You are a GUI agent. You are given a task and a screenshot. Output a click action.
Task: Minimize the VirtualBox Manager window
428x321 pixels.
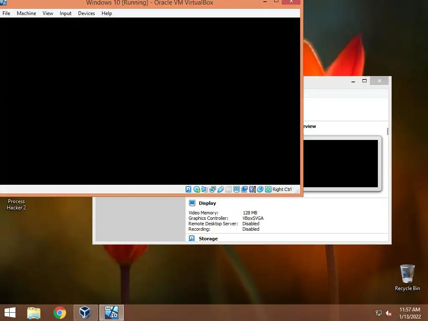click(353, 81)
